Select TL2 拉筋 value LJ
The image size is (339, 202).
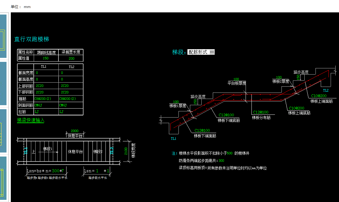(x=62, y=112)
